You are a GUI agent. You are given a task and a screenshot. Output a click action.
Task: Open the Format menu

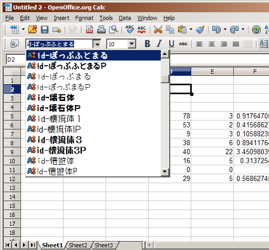[x=84, y=18]
